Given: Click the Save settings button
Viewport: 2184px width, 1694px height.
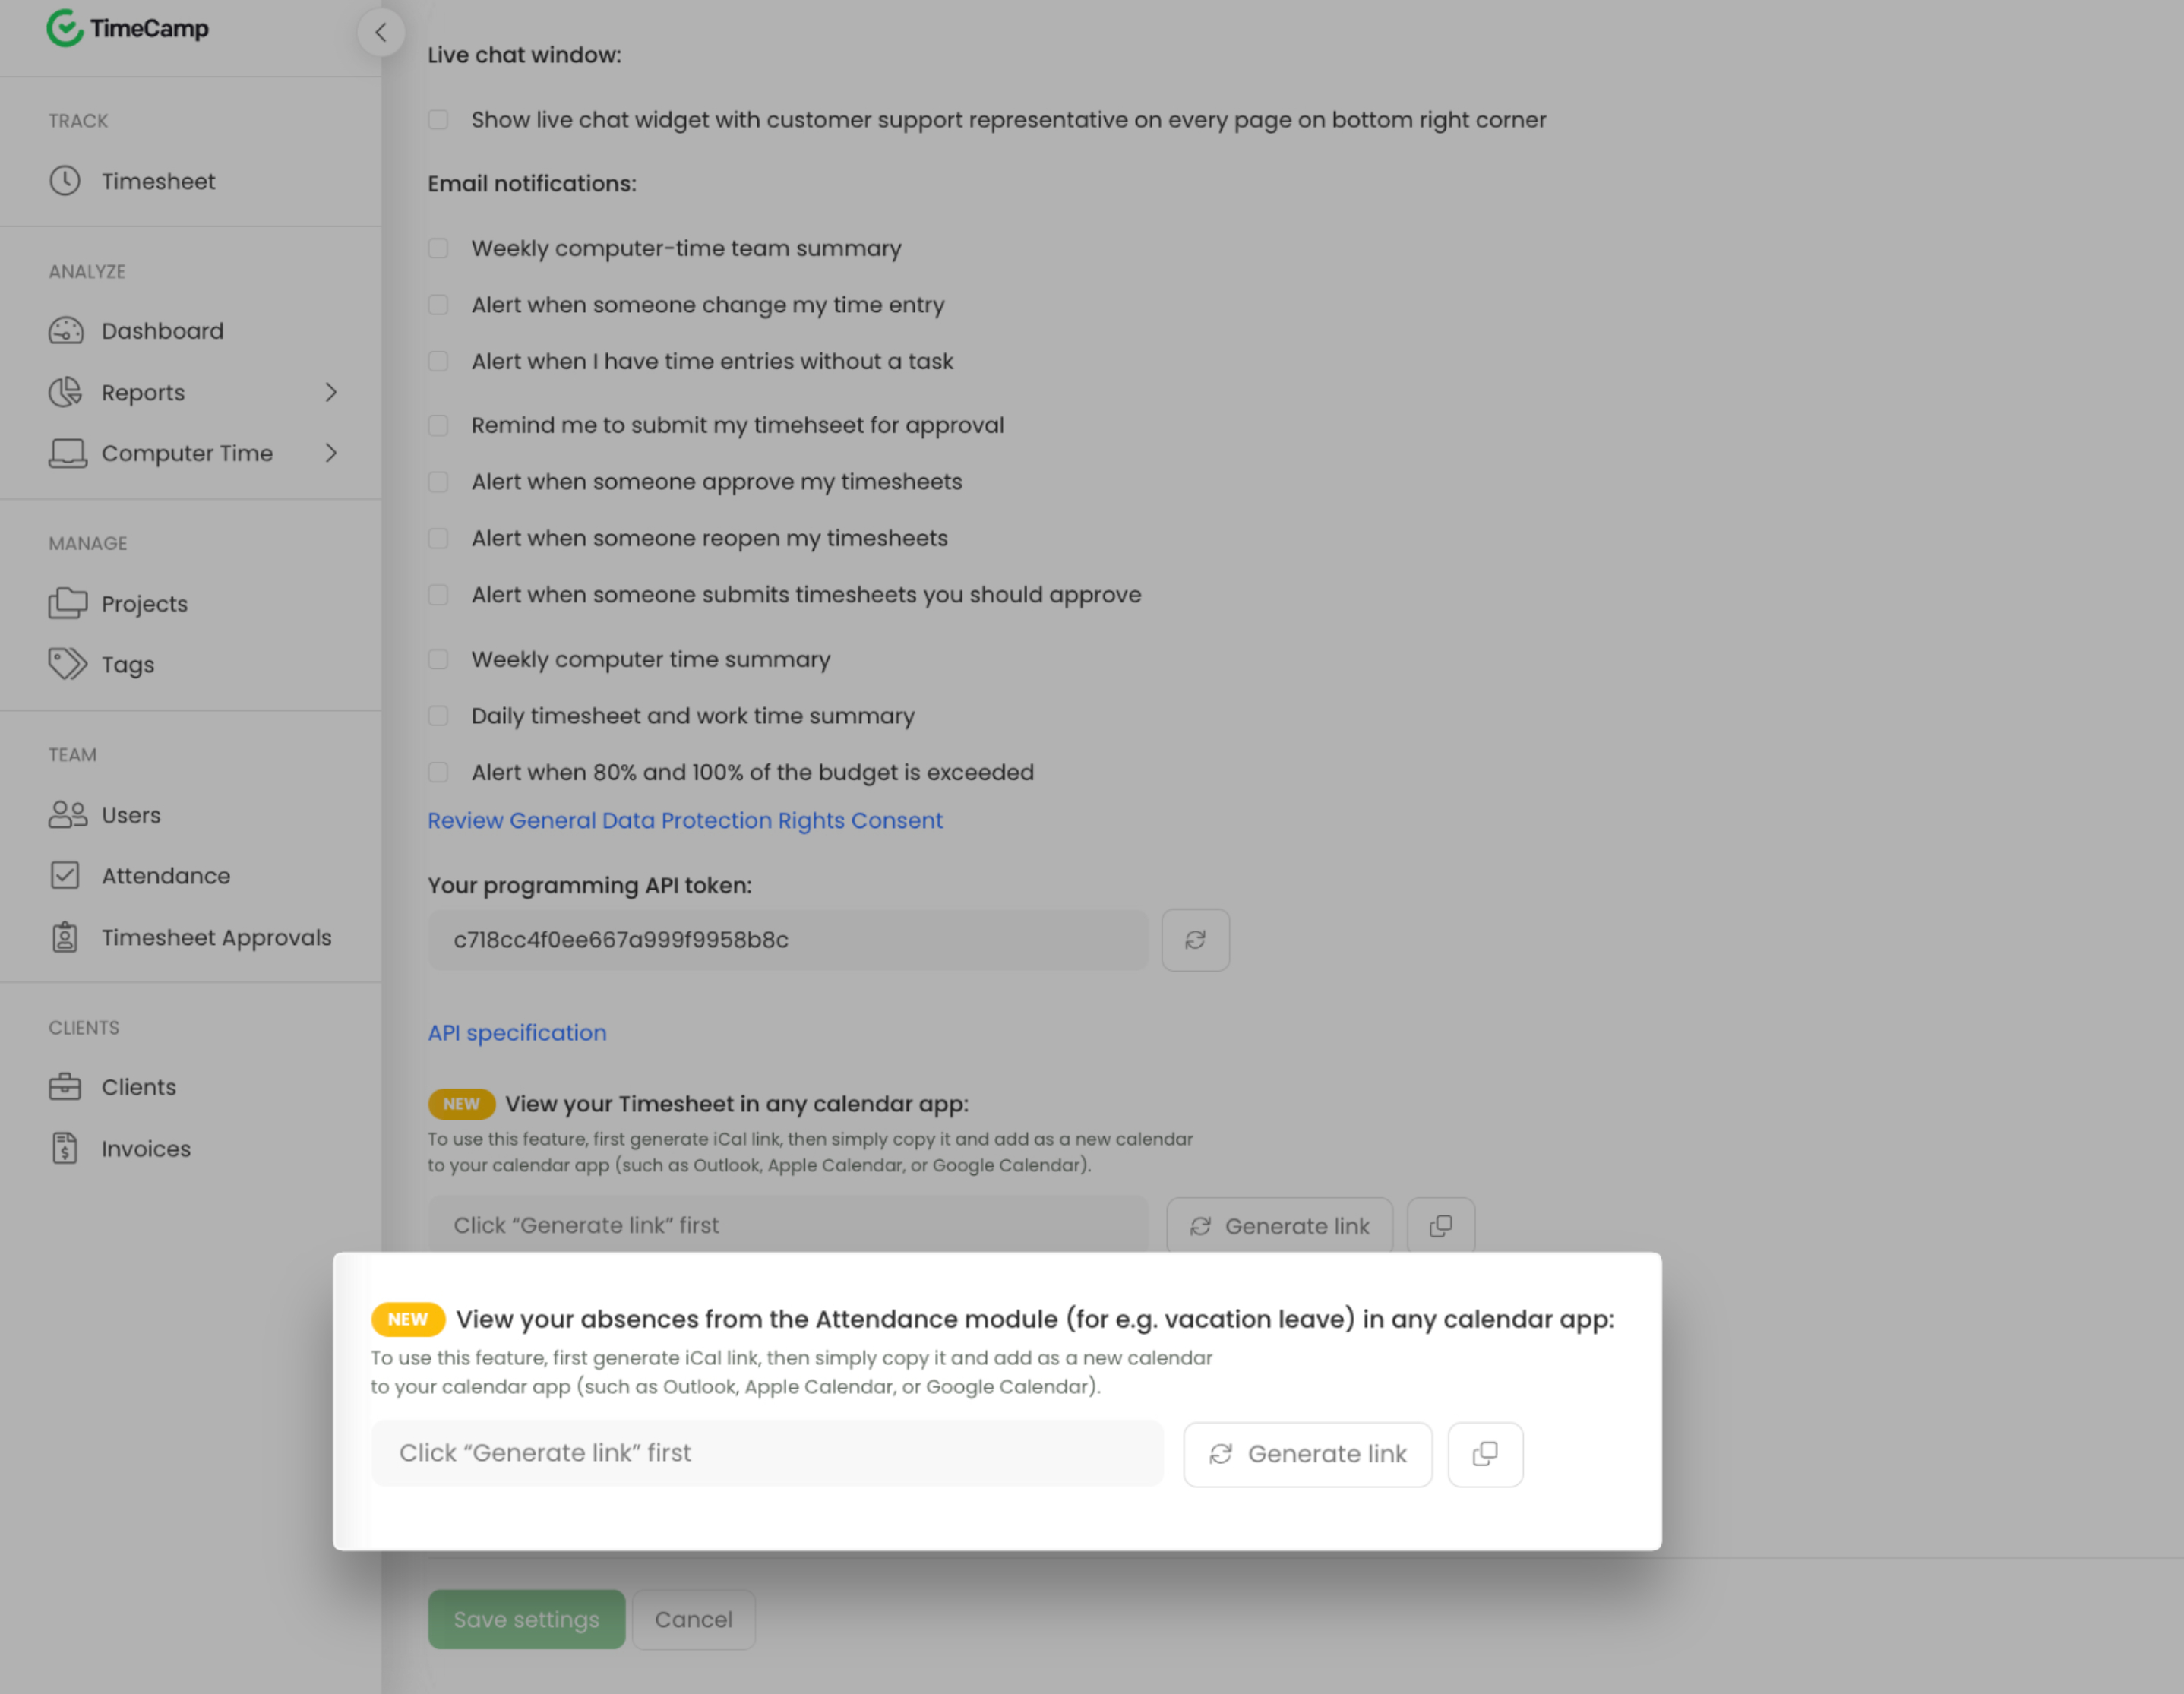Looking at the screenshot, I should point(526,1619).
